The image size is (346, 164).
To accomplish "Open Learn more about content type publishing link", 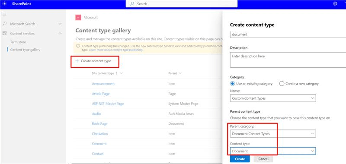I will tap(116, 50).
